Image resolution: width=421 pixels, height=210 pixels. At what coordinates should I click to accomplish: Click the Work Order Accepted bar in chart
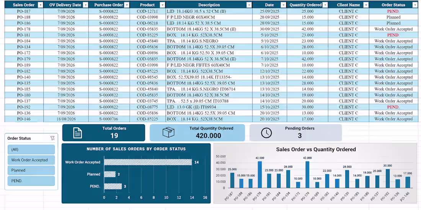point(148,162)
